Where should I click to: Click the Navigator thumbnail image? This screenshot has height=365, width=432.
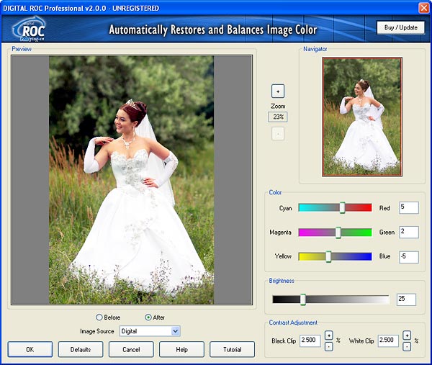(361, 117)
